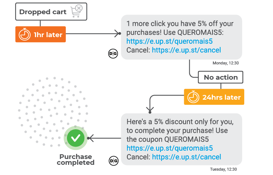Click the arrowhead pointing to the first message
Image resolution: width=273 pixels, height=175 pixels.
coord(118,33)
